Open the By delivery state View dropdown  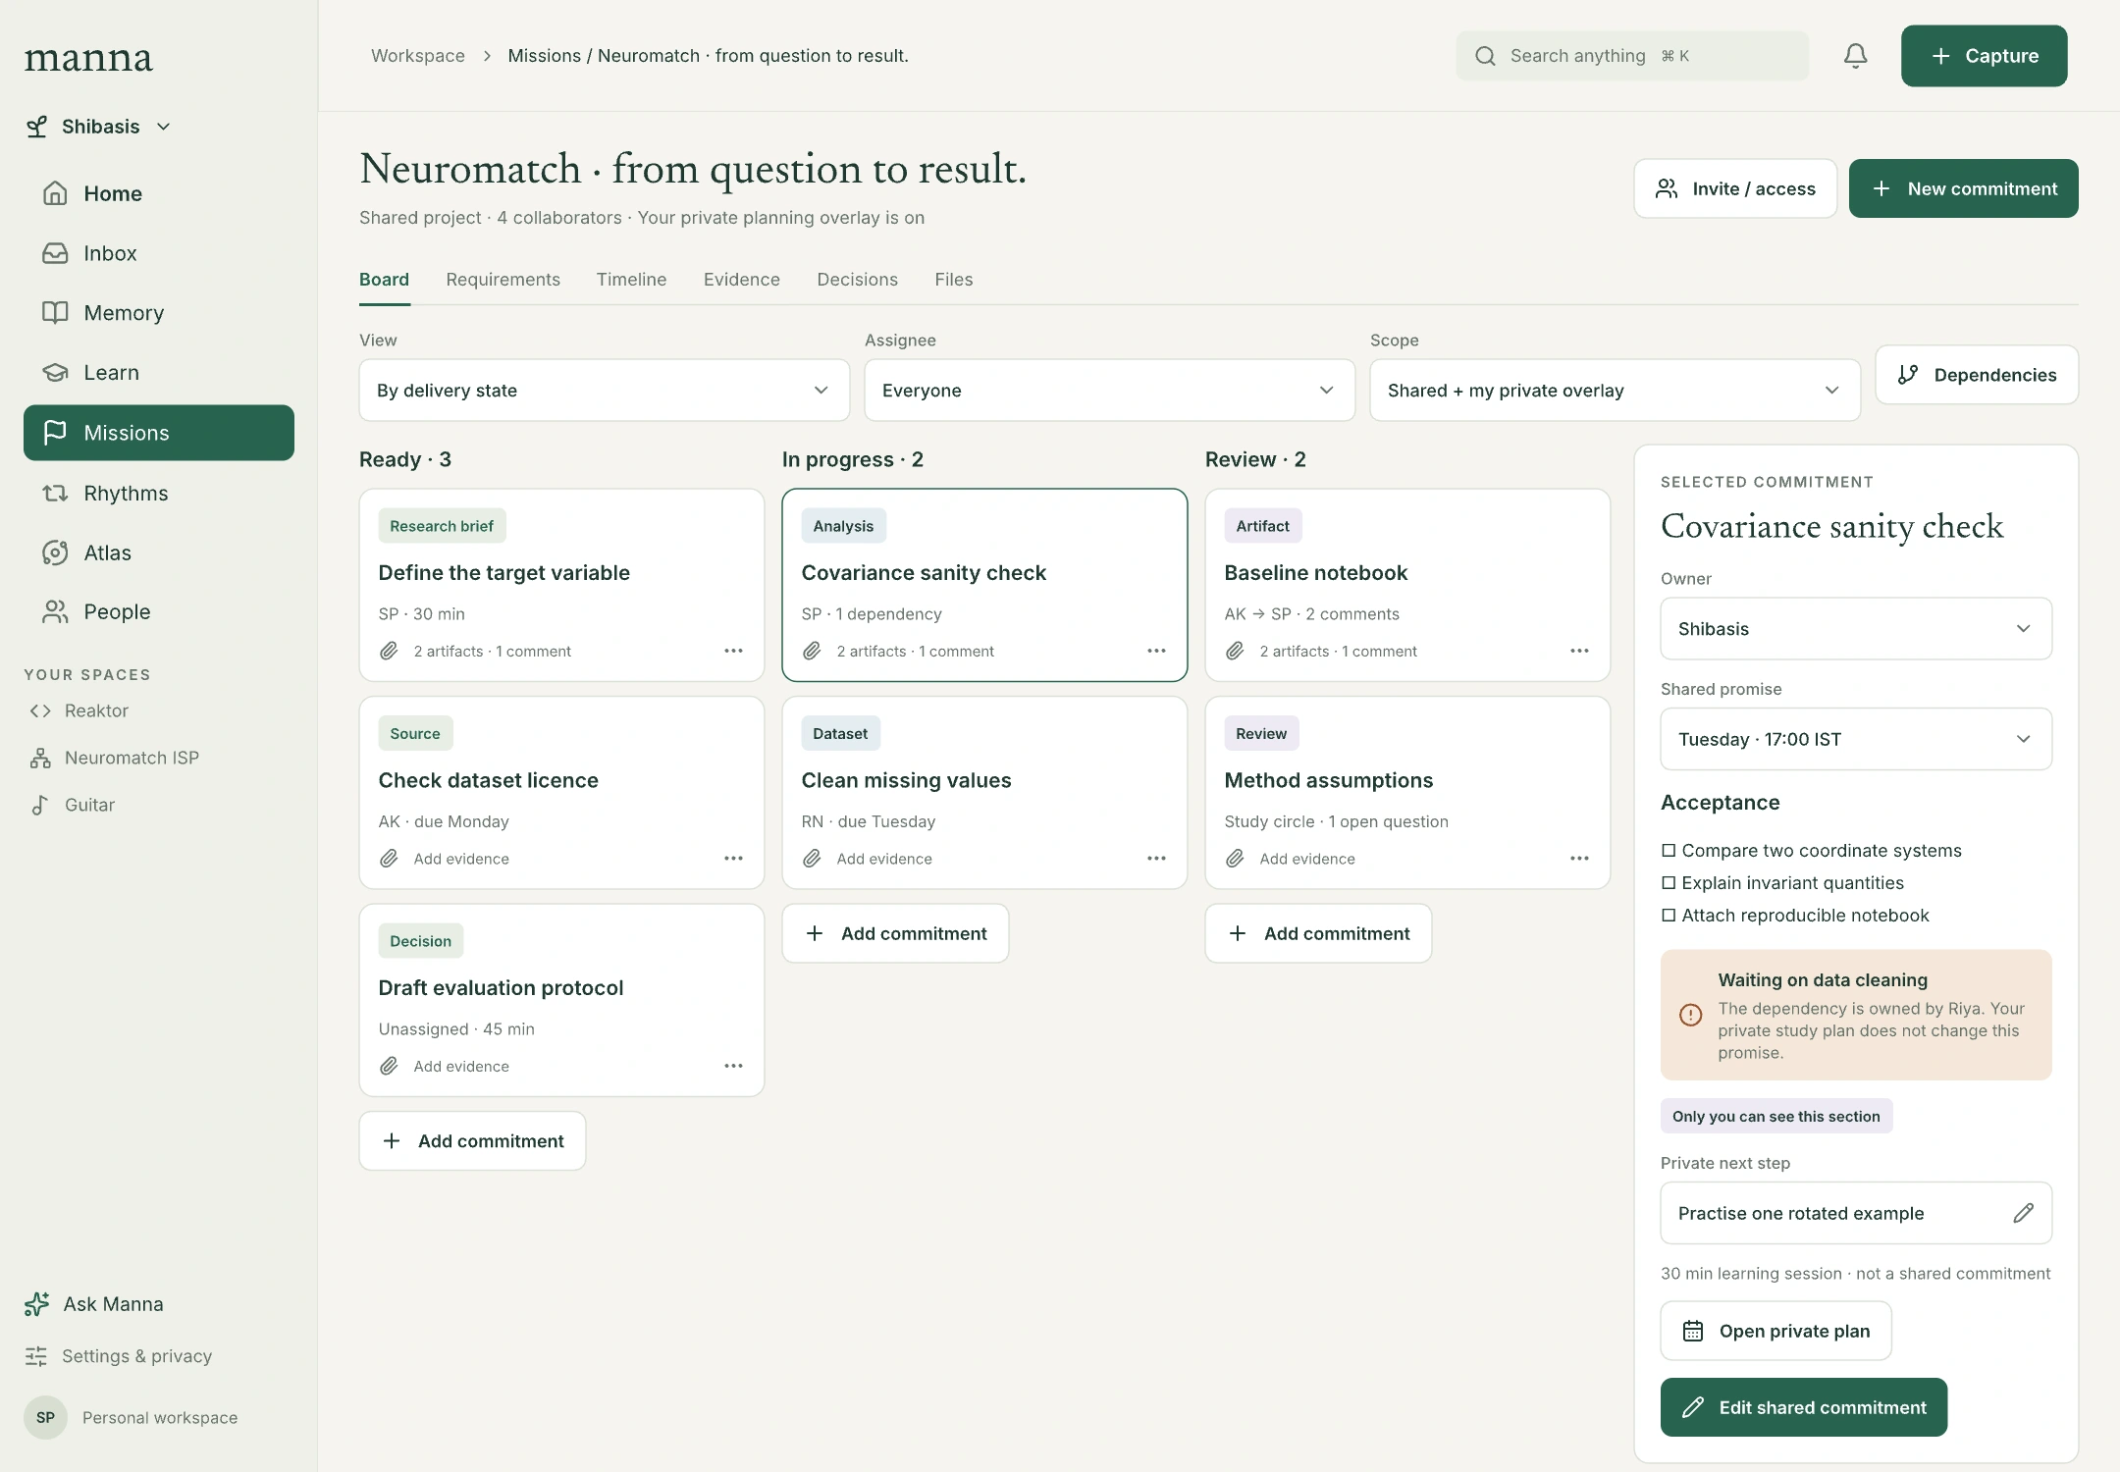click(604, 391)
